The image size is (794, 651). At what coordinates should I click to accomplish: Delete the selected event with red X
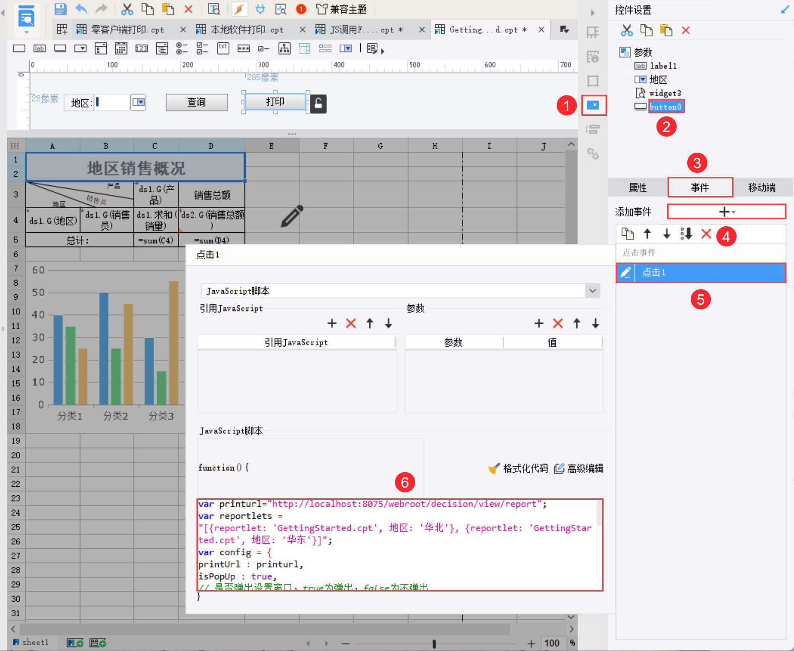[x=706, y=234]
